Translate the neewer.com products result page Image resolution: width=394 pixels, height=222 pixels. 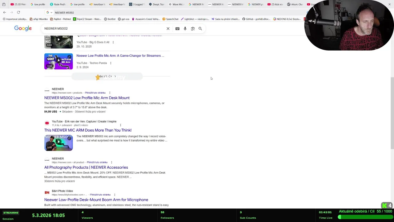coord(95,93)
